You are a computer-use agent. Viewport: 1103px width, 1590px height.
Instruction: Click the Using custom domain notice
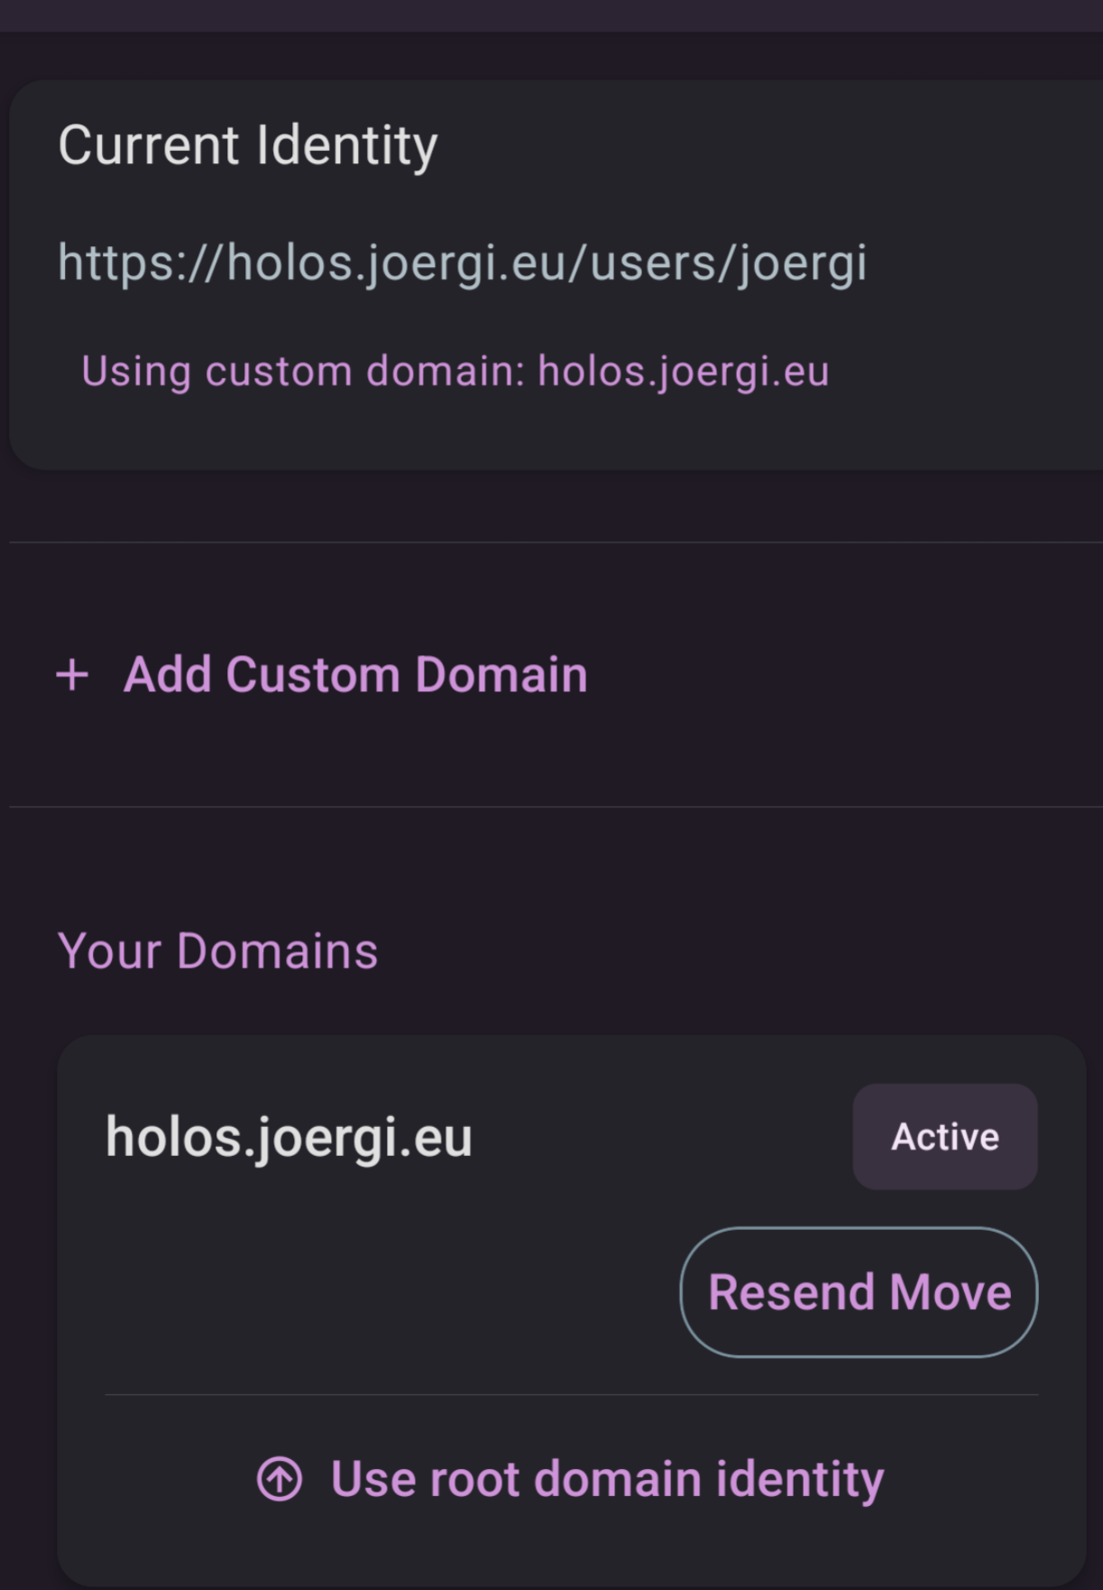click(455, 372)
